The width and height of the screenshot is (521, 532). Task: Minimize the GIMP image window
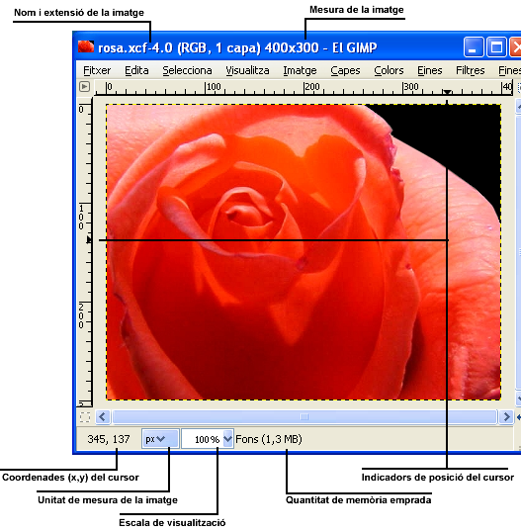coord(474,47)
